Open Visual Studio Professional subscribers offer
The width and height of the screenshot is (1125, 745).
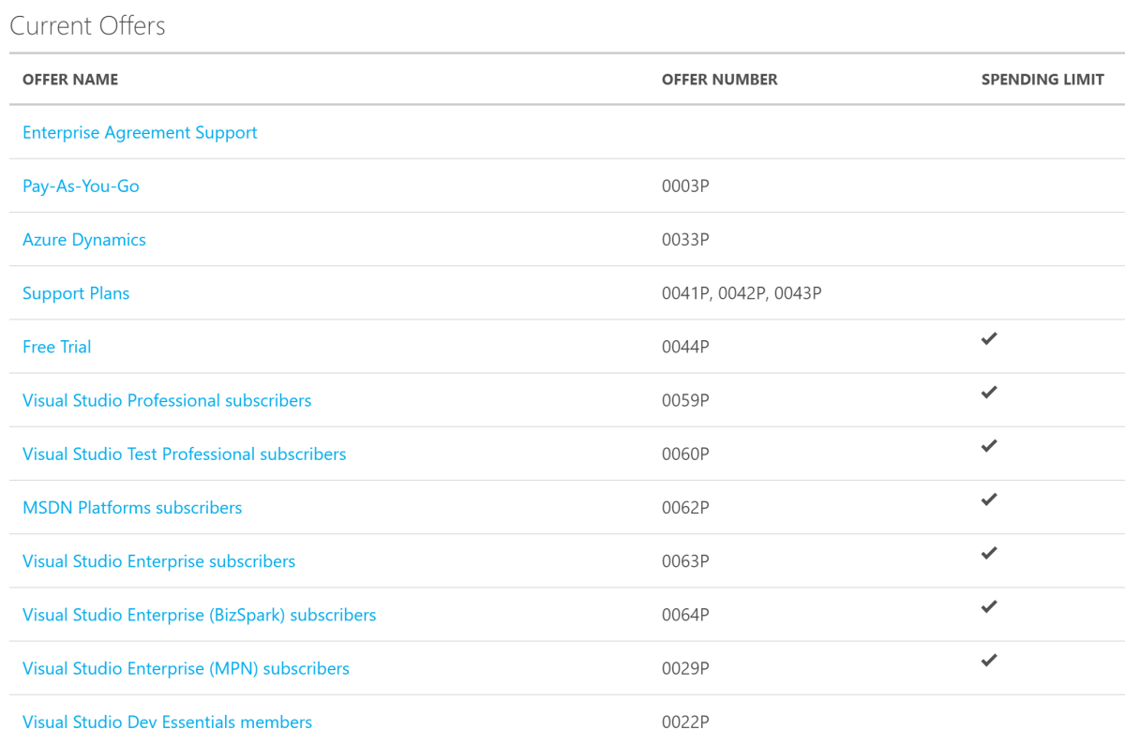(x=167, y=400)
